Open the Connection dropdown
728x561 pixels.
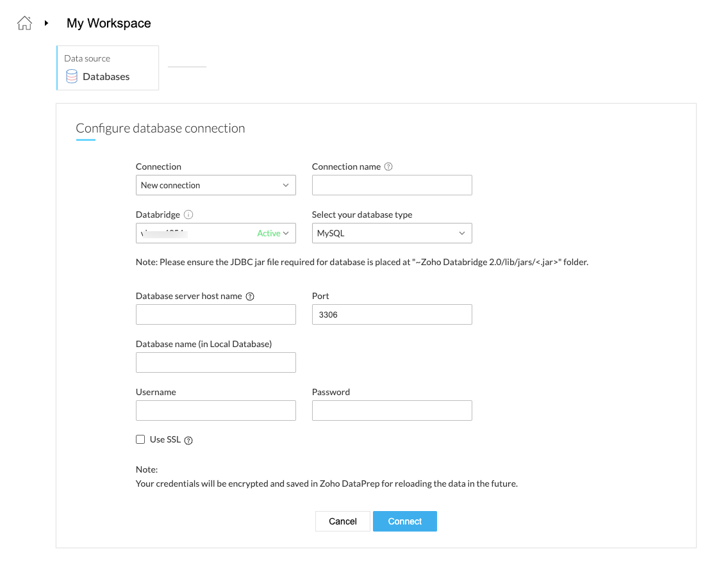[x=215, y=185]
